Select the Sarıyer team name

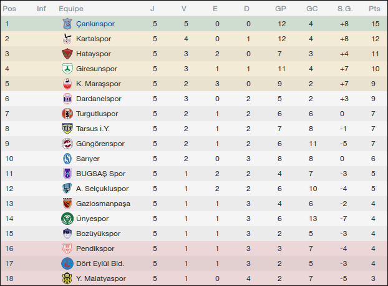(x=87, y=159)
